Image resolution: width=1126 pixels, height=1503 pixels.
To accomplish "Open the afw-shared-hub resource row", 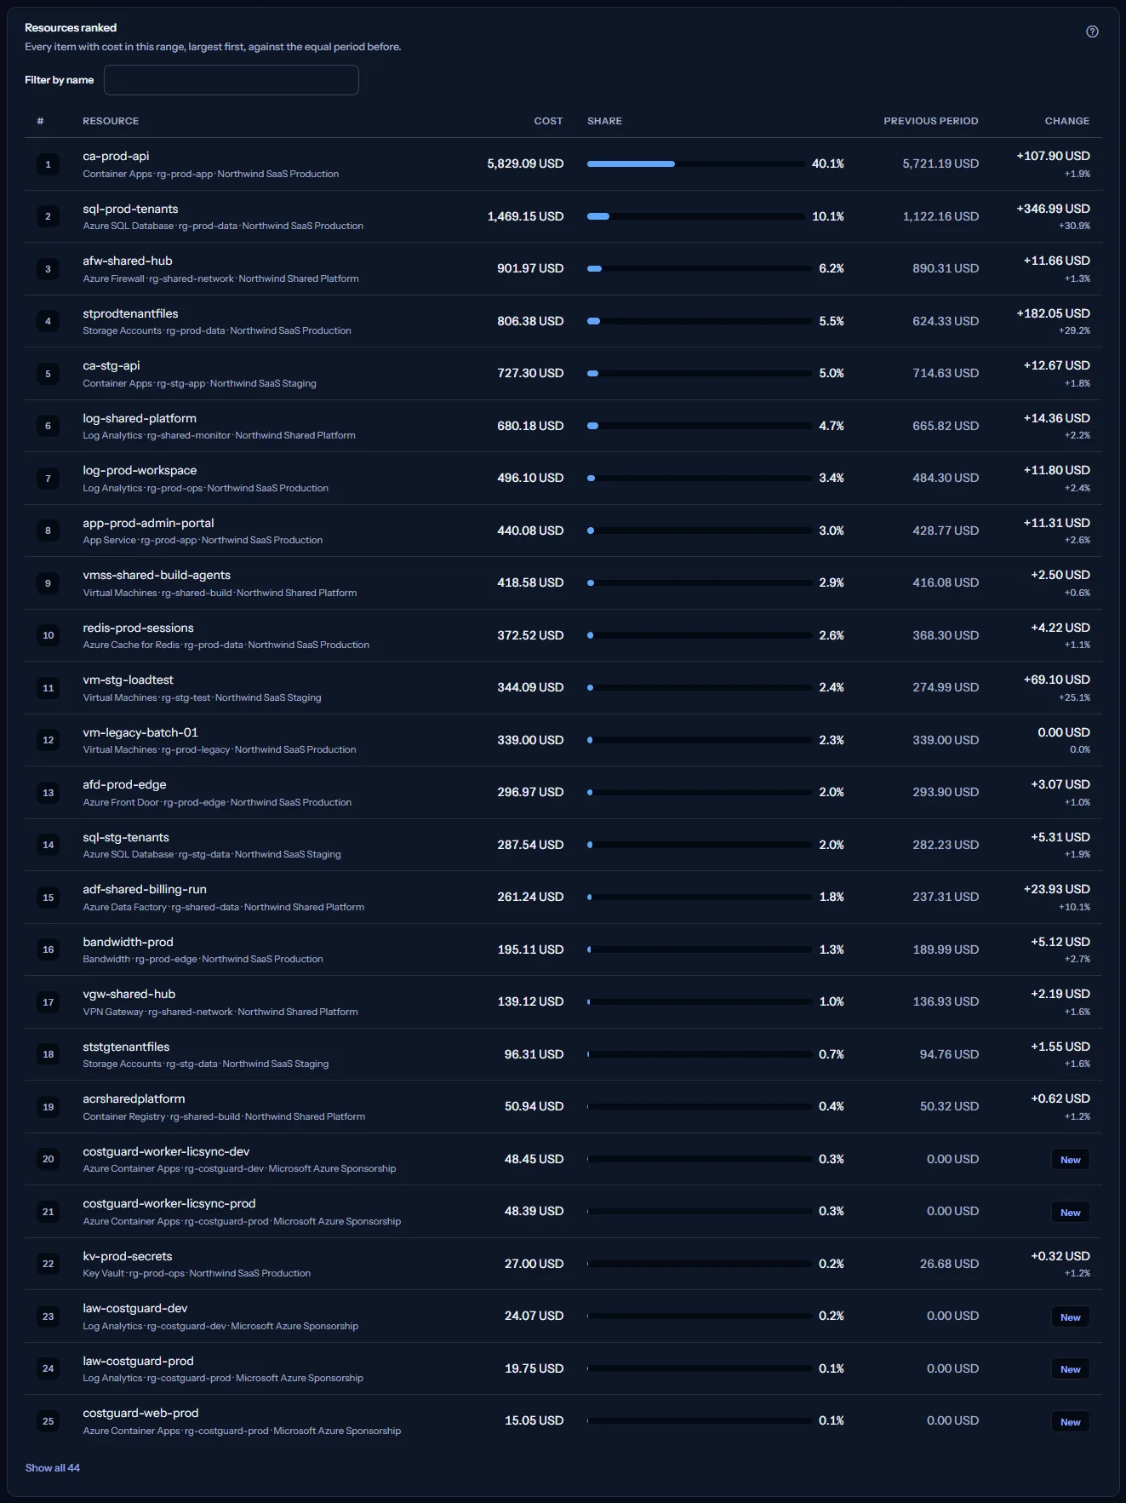I will [563, 268].
